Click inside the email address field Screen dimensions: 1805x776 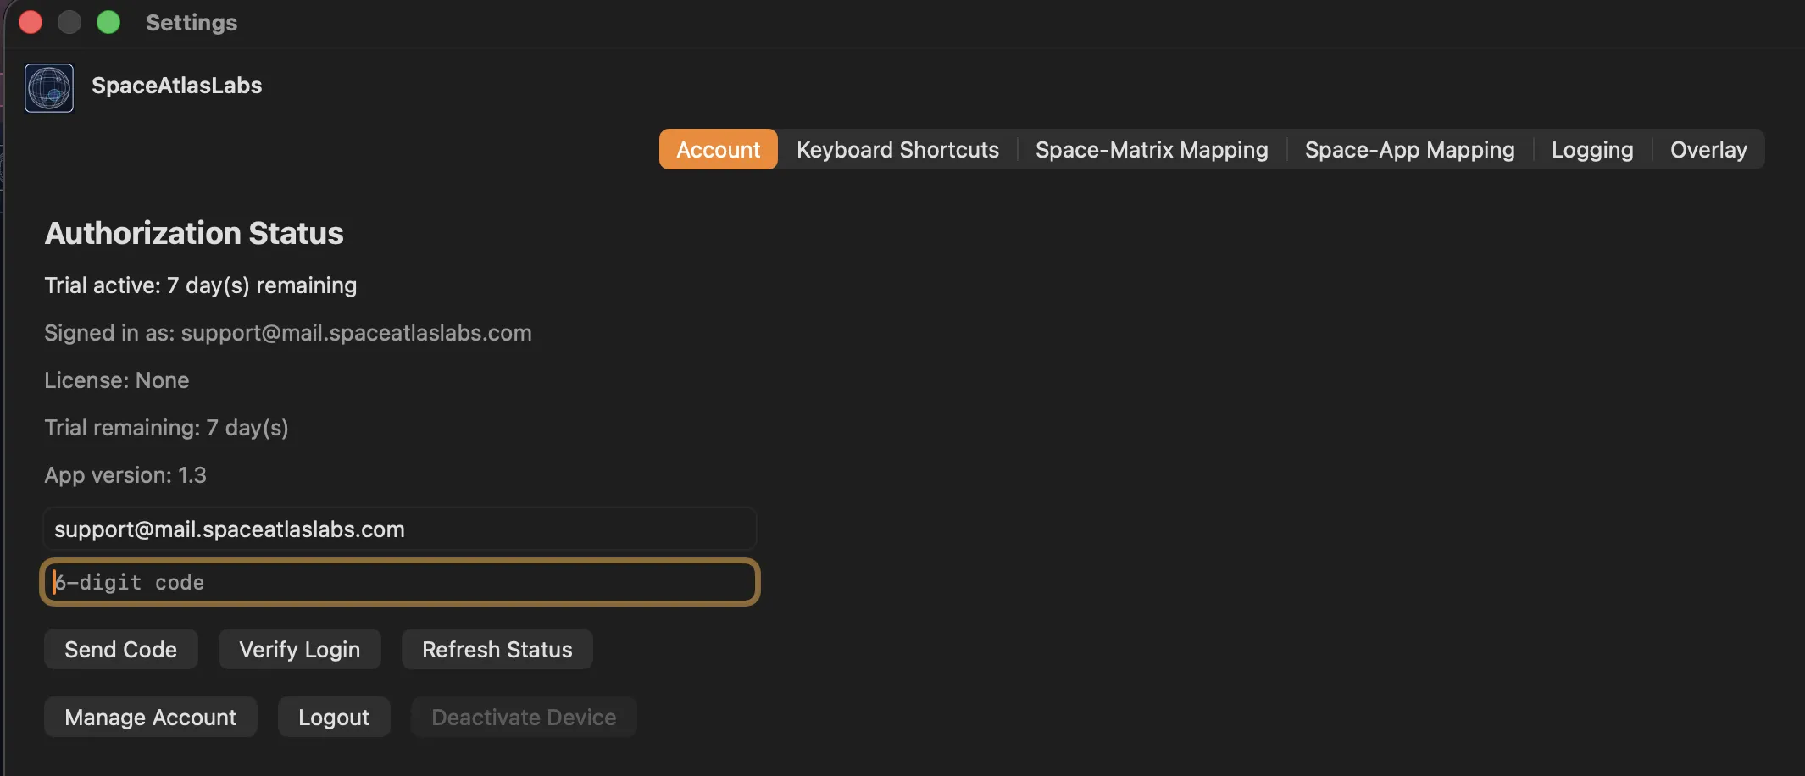click(398, 529)
